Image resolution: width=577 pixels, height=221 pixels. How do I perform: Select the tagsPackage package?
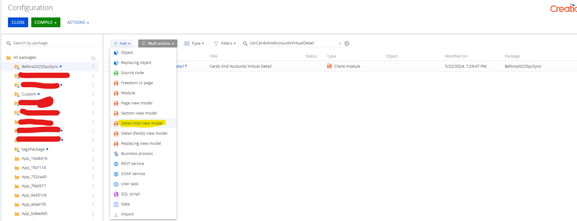[33, 149]
